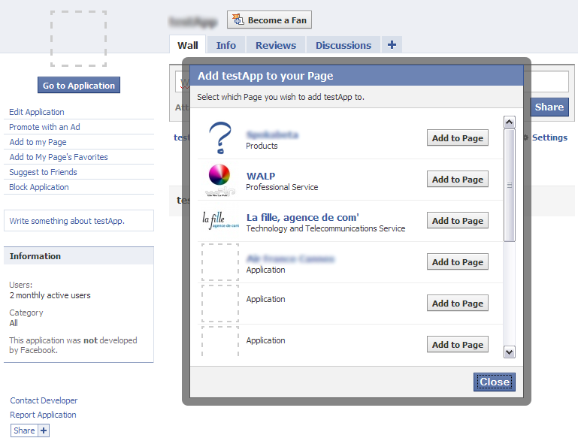Open Contact Developer link
Screen dimensions: 578x444
point(44,400)
